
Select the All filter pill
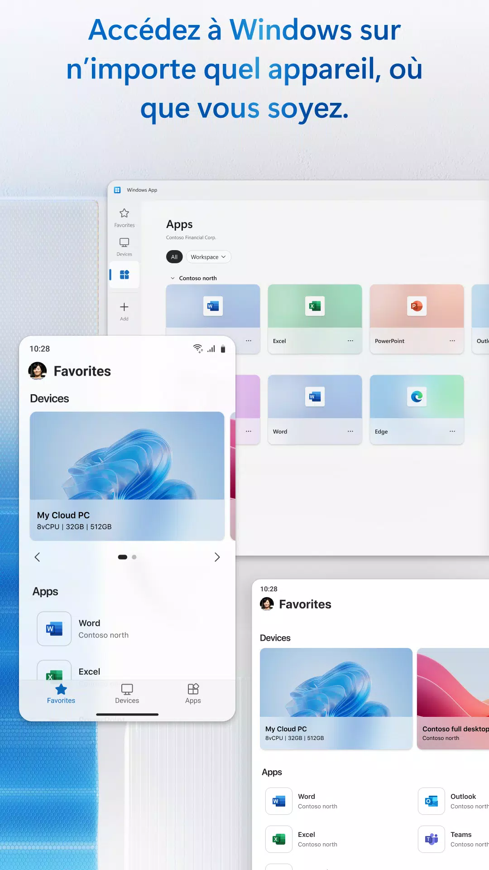pyautogui.click(x=174, y=257)
